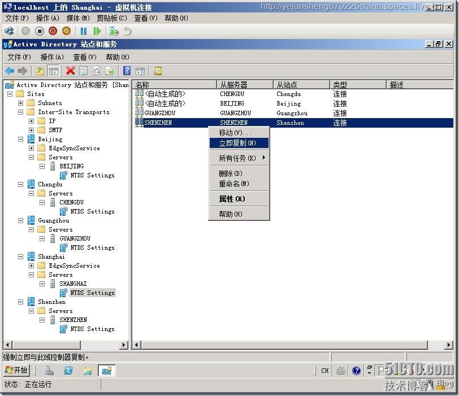Click the last yellow toolbar icon
Viewport: 459px width, 396px height.
(158, 71)
